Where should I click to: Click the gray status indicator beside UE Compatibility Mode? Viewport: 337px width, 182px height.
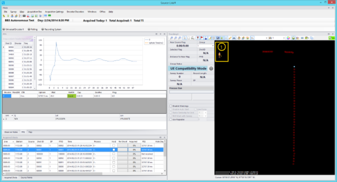(211, 68)
